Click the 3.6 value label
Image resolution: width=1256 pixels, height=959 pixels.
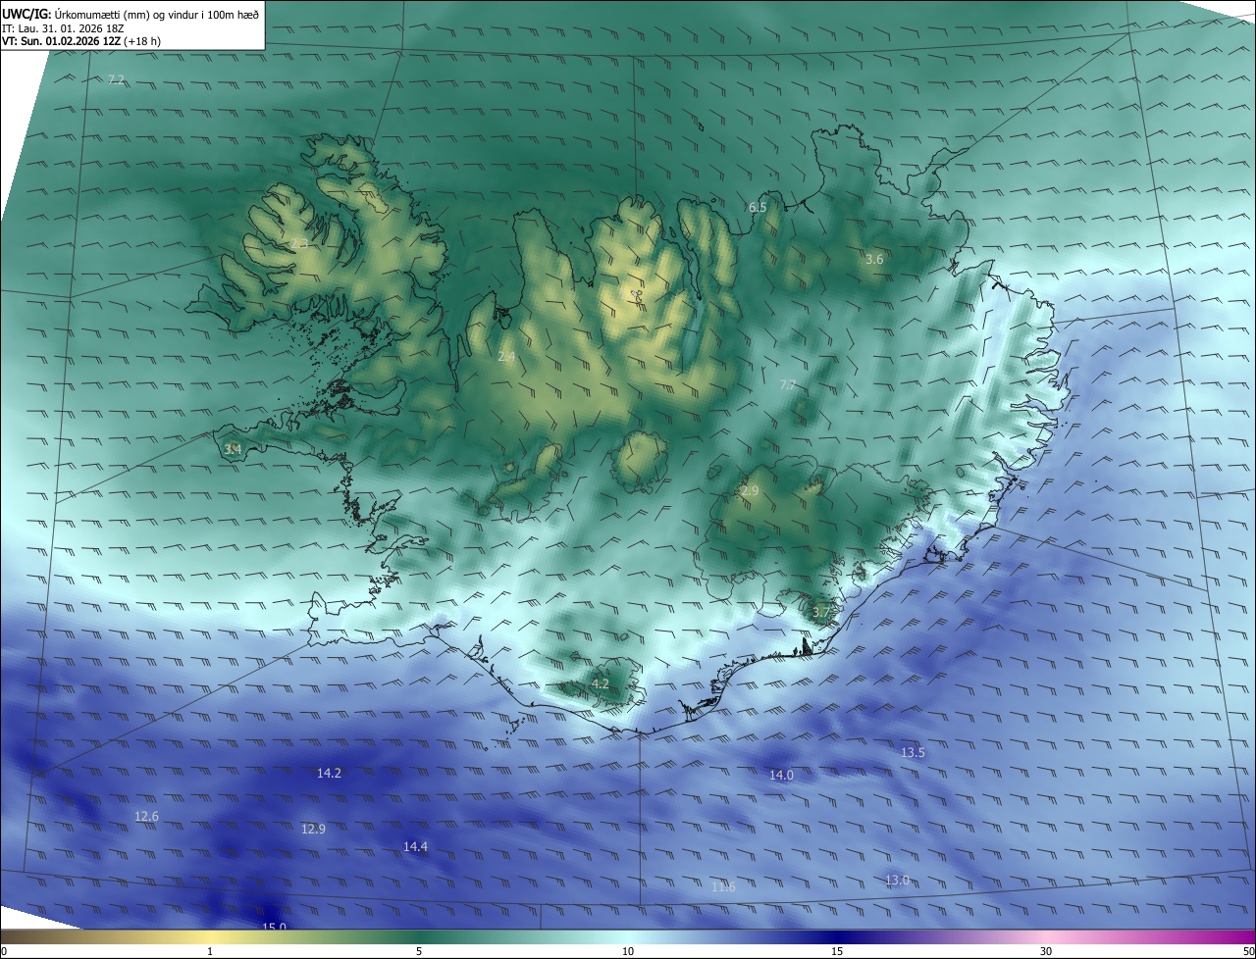tap(874, 259)
